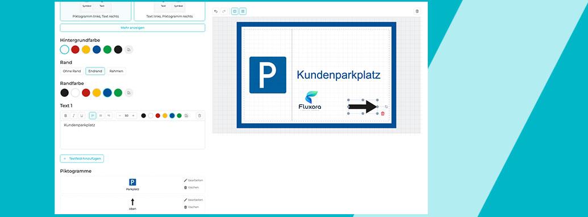Pick red Hintergrundfarbe swatch
Image resolution: width=588 pixels, height=217 pixels.
pyautogui.click(x=76, y=49)
